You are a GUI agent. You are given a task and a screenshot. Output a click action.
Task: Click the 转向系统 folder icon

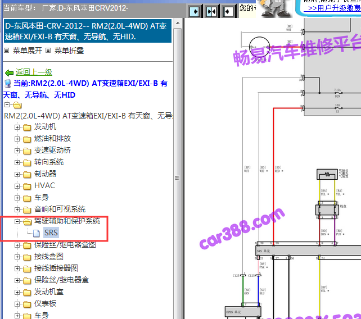(x=27, y=163)
